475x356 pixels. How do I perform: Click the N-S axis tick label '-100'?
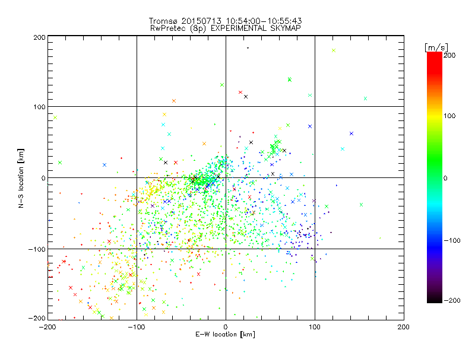[37, 249]
